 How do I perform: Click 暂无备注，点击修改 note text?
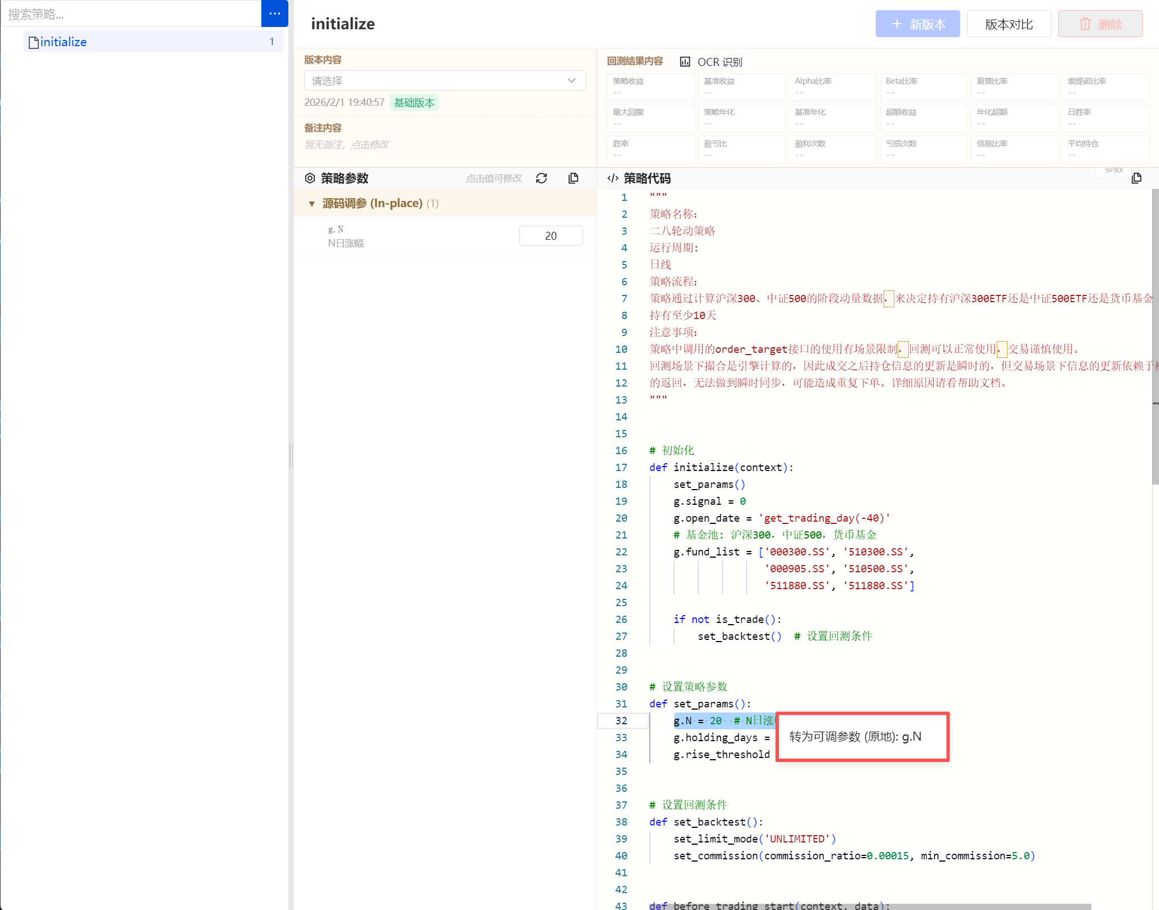pos(346,145)
